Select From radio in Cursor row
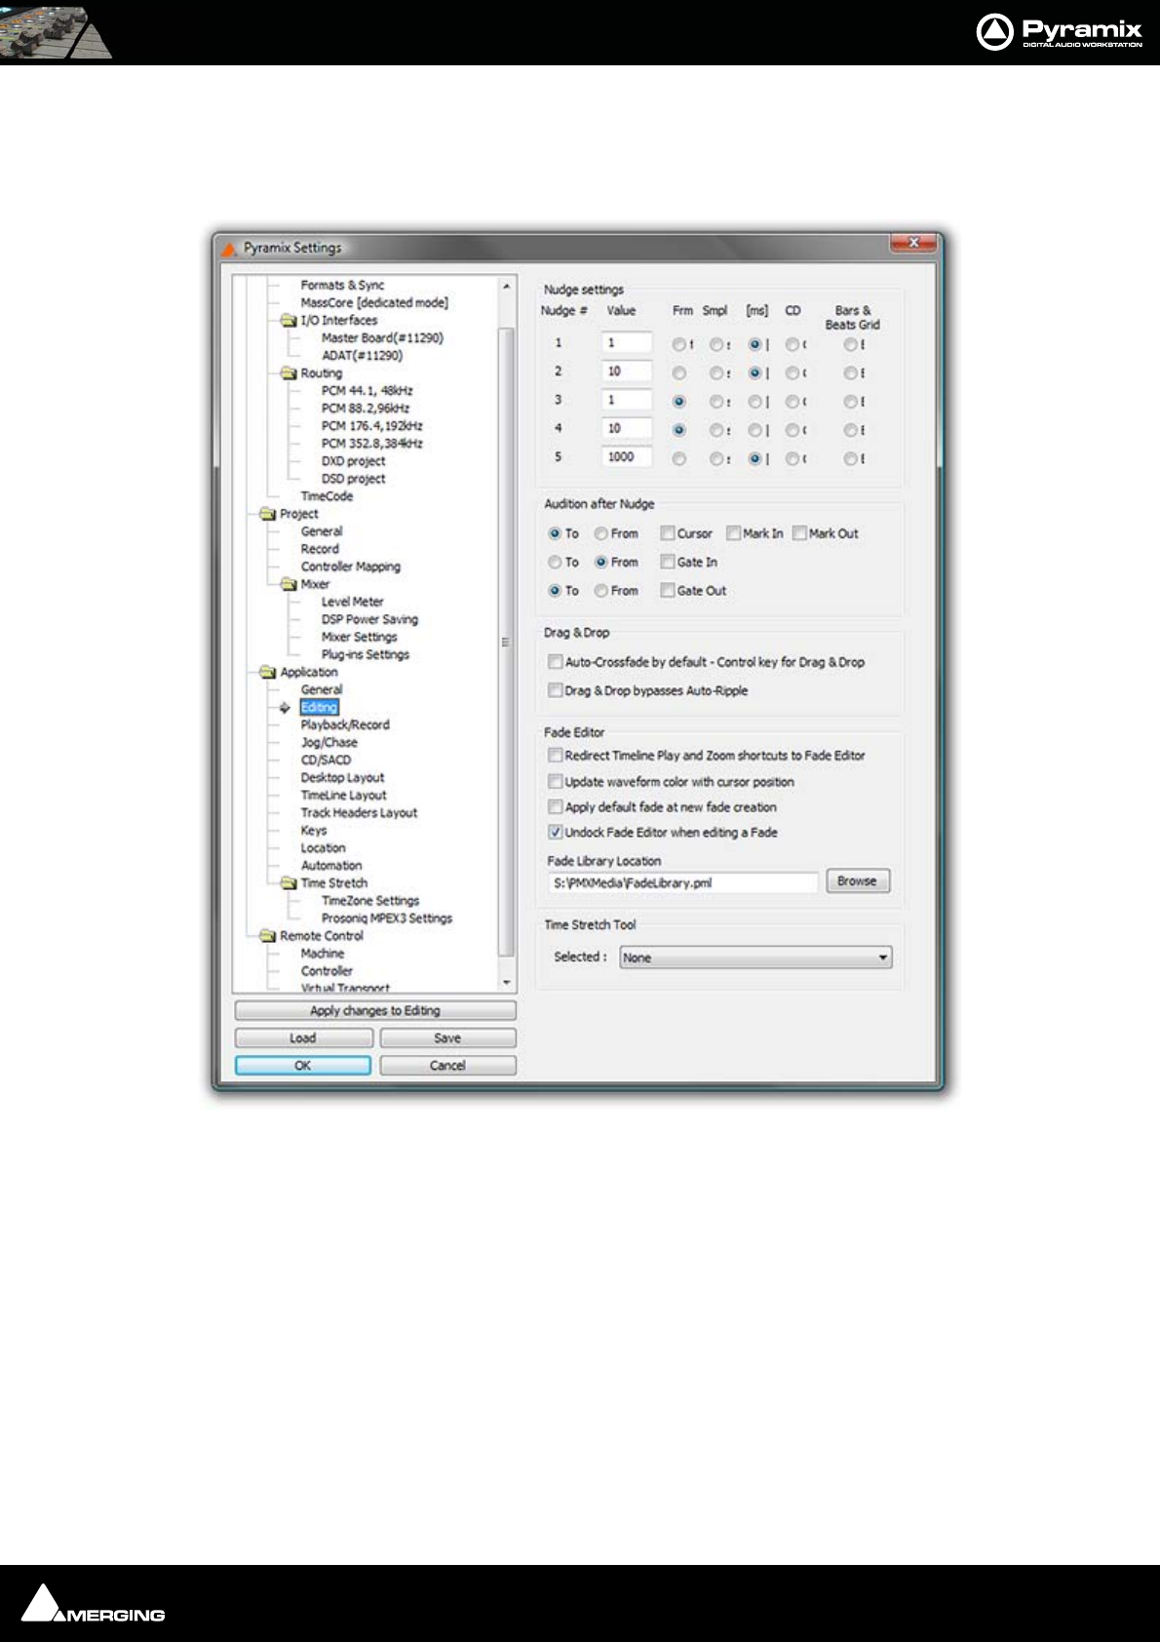 pos(601,533)
